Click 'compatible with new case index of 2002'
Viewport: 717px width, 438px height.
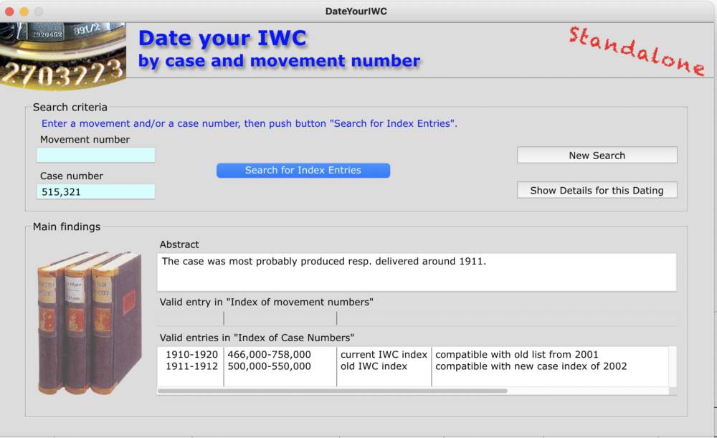[531, 366]
